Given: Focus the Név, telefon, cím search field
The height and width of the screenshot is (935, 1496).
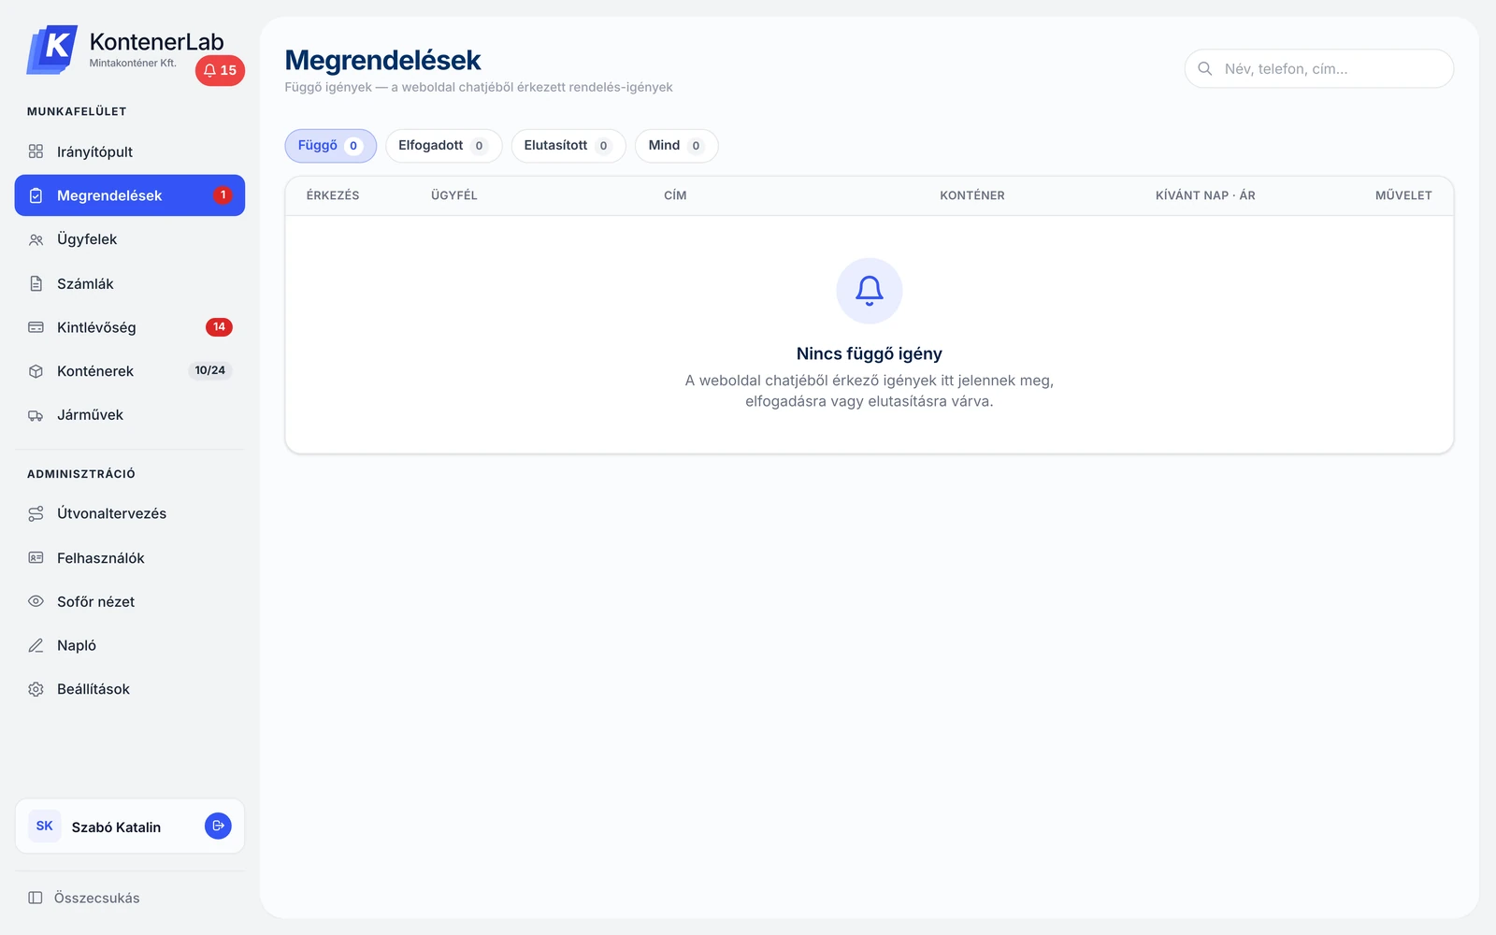Looking at the screenshot, I should point(1319,68).
